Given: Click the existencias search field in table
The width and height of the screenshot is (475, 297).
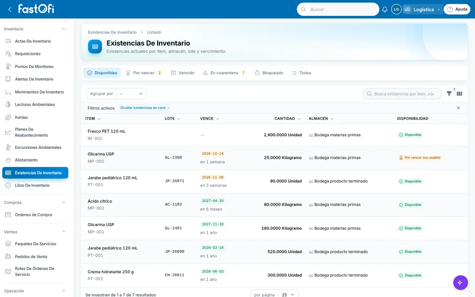Looking at the screenshot, I should click(402, 94).
